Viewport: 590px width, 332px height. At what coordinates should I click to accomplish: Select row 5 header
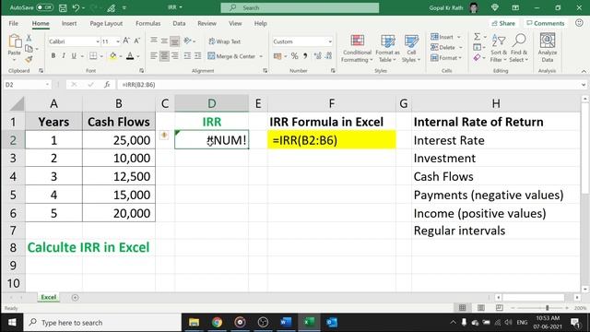pyautogui.click(x=13, y=195)
